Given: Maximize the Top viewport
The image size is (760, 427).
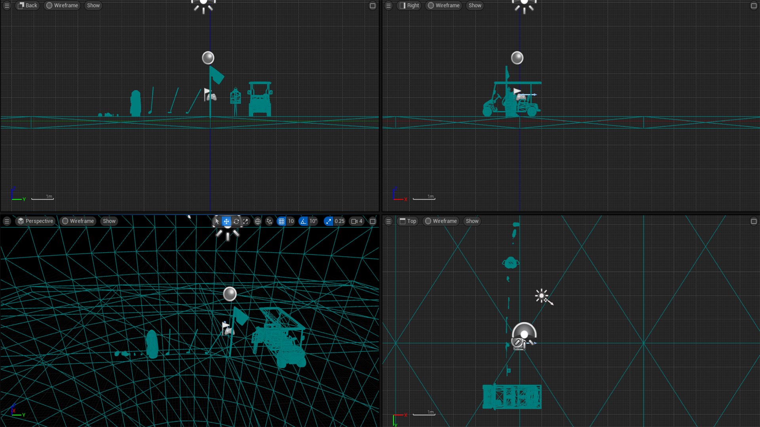Looking at the screenshot, I should tap(754, 221).
